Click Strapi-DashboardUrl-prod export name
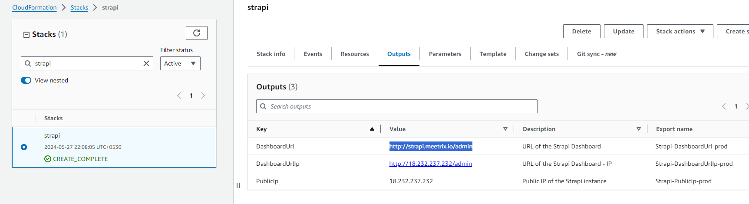 691,146
